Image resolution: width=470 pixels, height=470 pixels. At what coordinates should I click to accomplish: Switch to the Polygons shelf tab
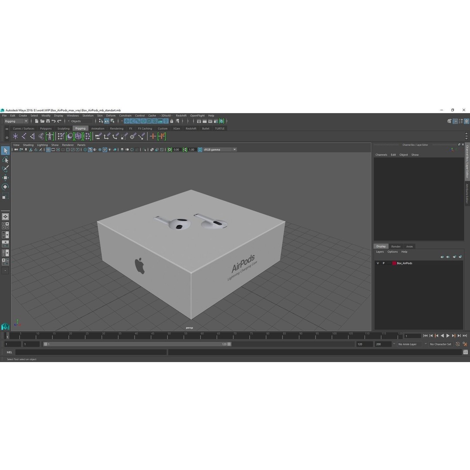click(x=46, y=128)
